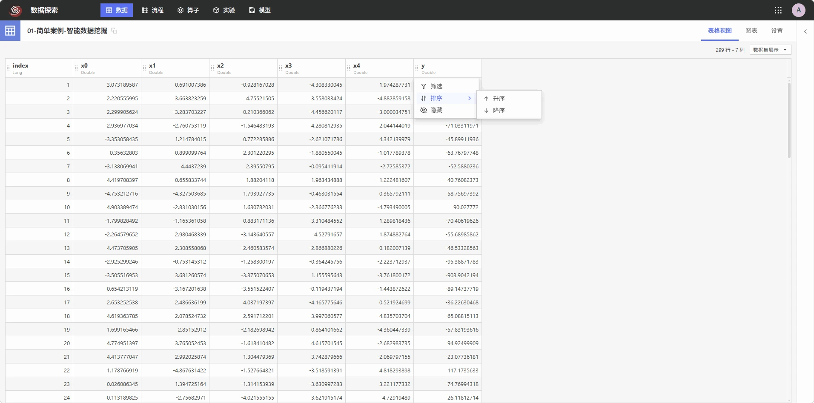This screenshot has height=403, width=814.
Task: Choose 筛选 from column menu
Action: point(445,86)
